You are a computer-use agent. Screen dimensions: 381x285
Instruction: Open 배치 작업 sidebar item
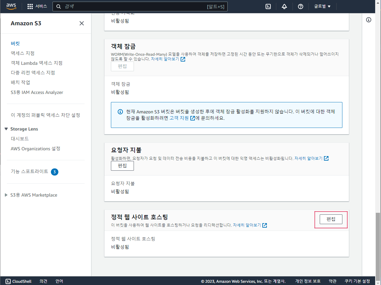pos(20,82)
